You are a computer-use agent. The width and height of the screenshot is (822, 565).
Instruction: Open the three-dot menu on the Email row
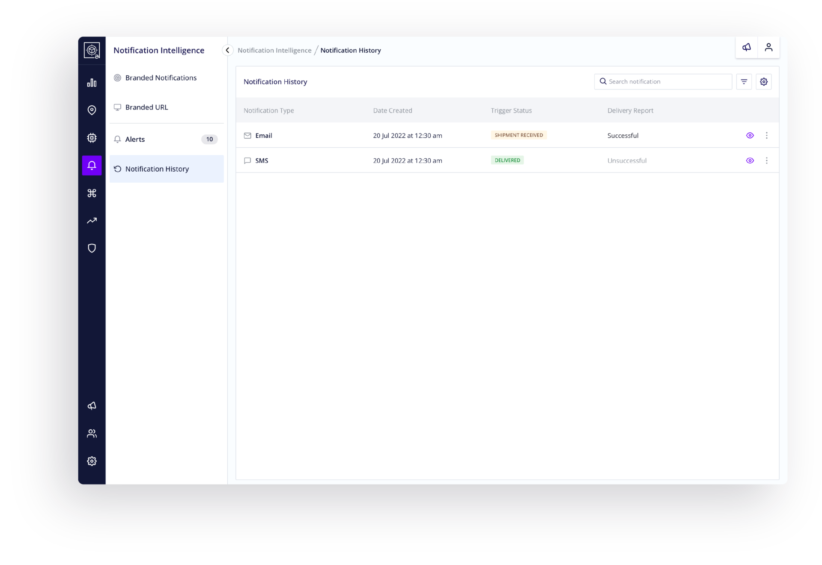coord(767,135)
